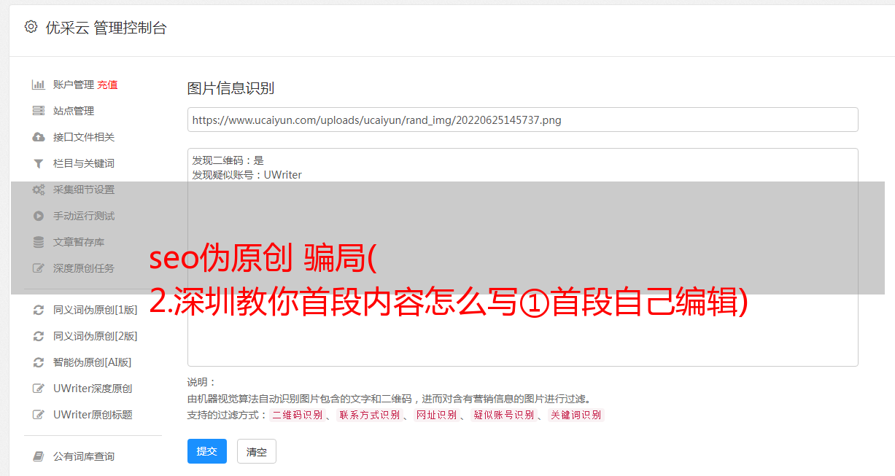Click the refresh icon for 智能伪原创[AI版]
Viewport: 895px width, 476px height.
point(39,362)
